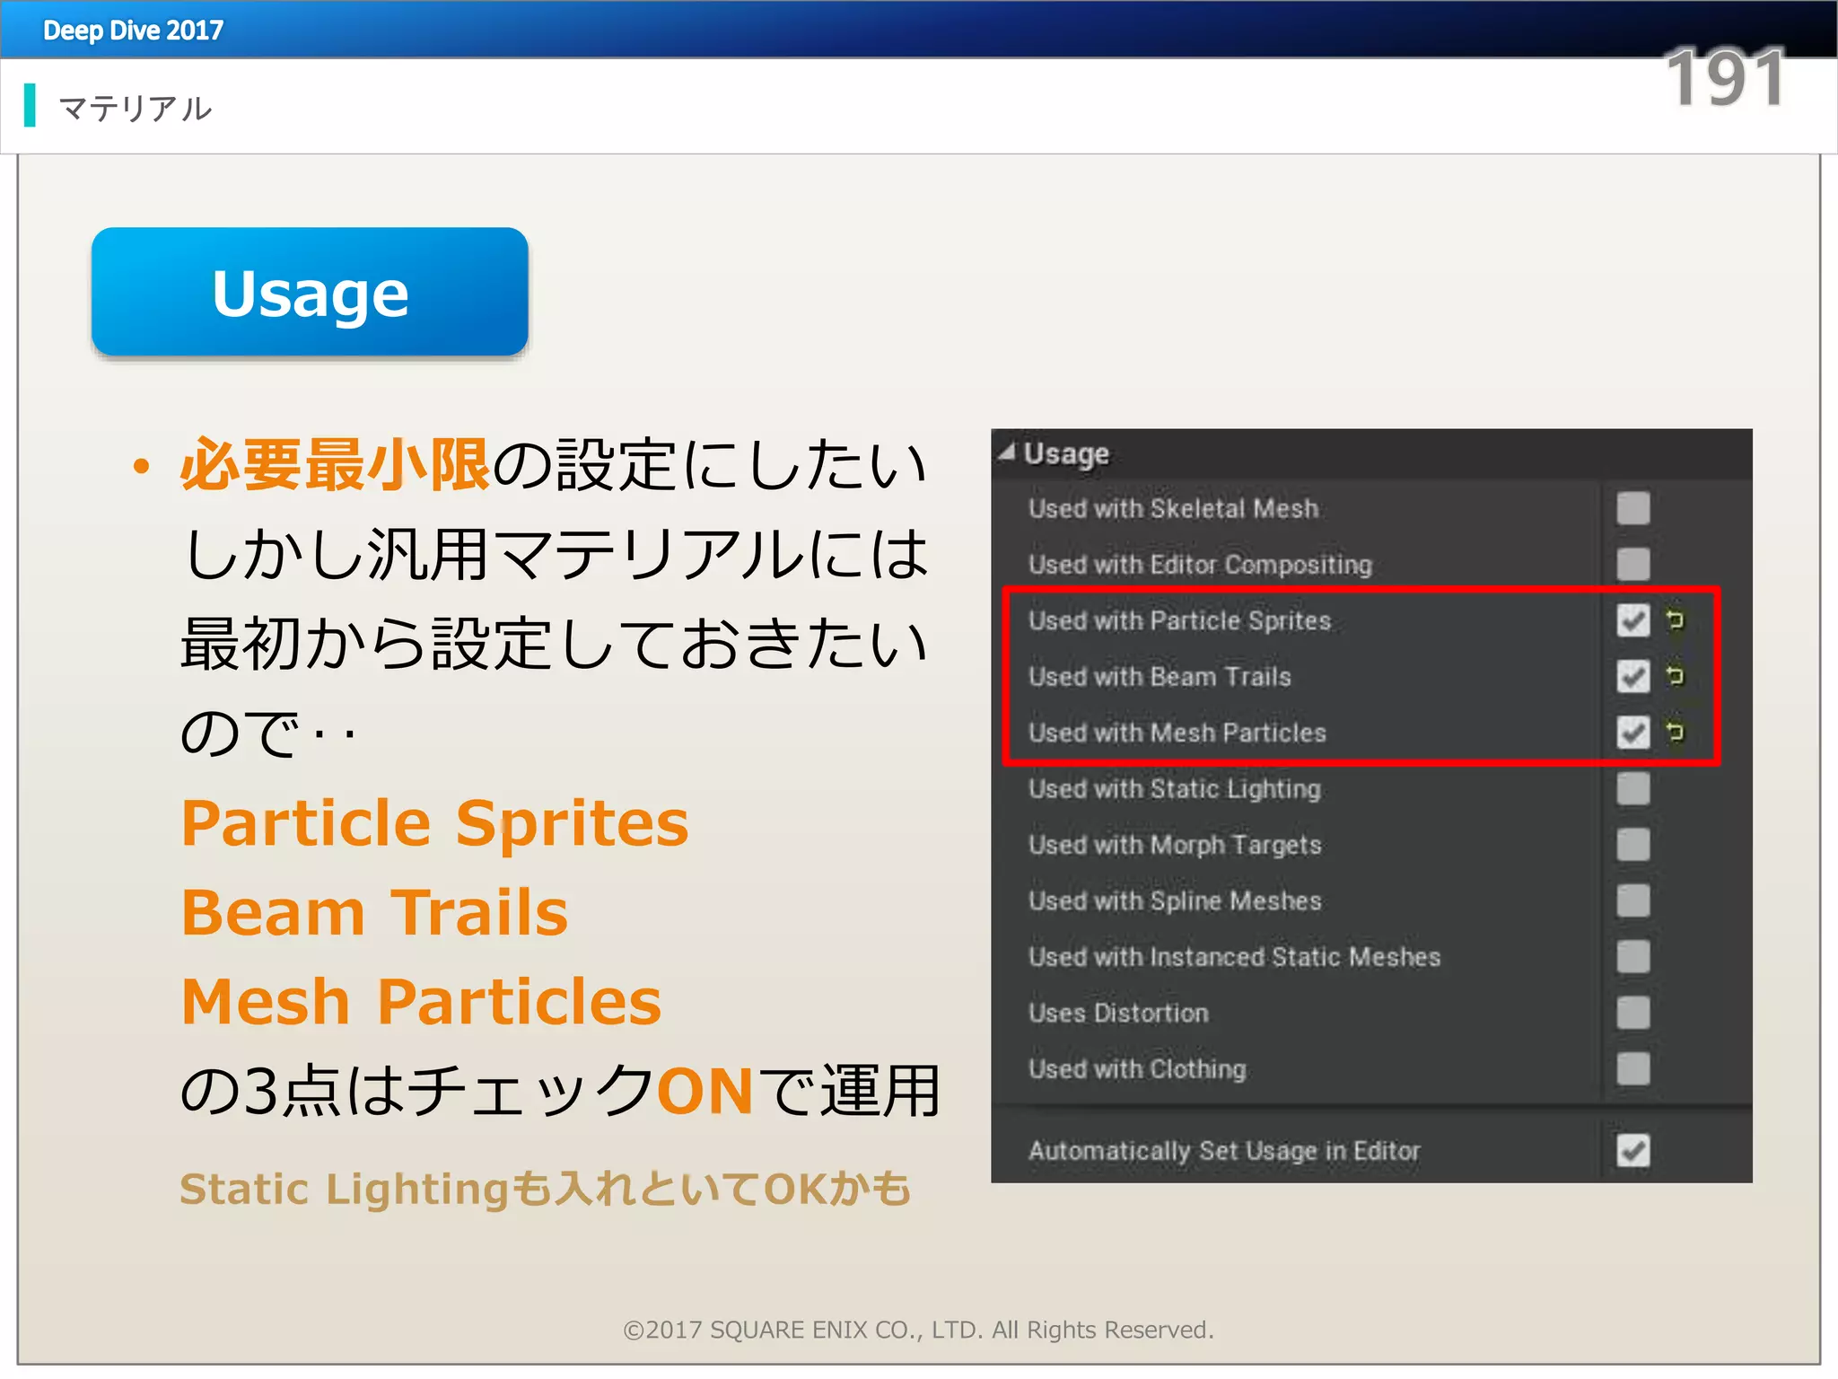Uncheck Used with Mesh Particles
The height and width of the screenshot is (1379, 1838).
click(1632, 733)
